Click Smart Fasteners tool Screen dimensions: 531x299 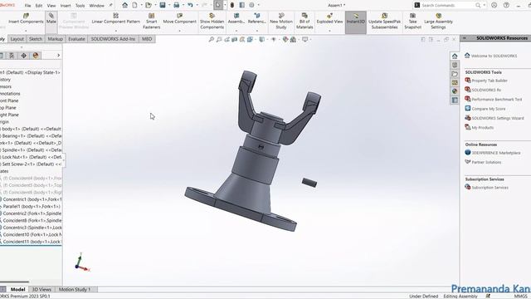(151, 21)
